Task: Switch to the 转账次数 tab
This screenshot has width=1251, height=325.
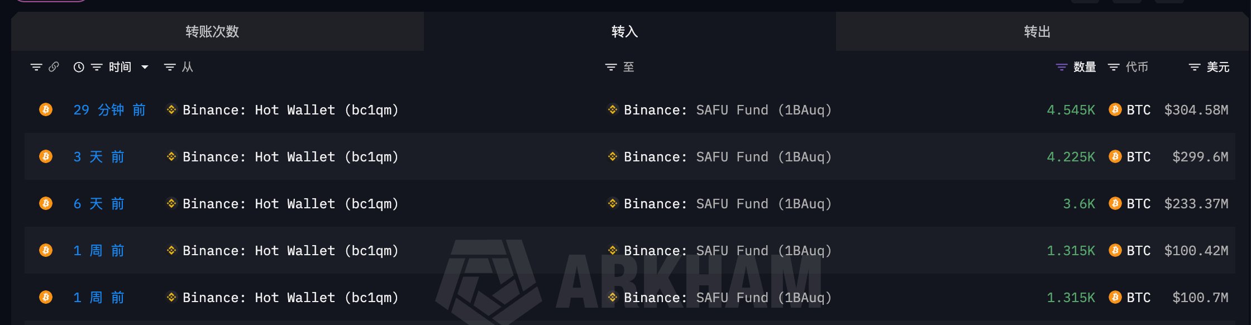Action: (x=212, y=32)
